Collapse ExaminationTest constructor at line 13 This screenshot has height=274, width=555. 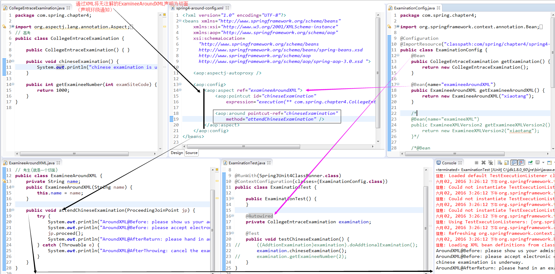point(233,199)
